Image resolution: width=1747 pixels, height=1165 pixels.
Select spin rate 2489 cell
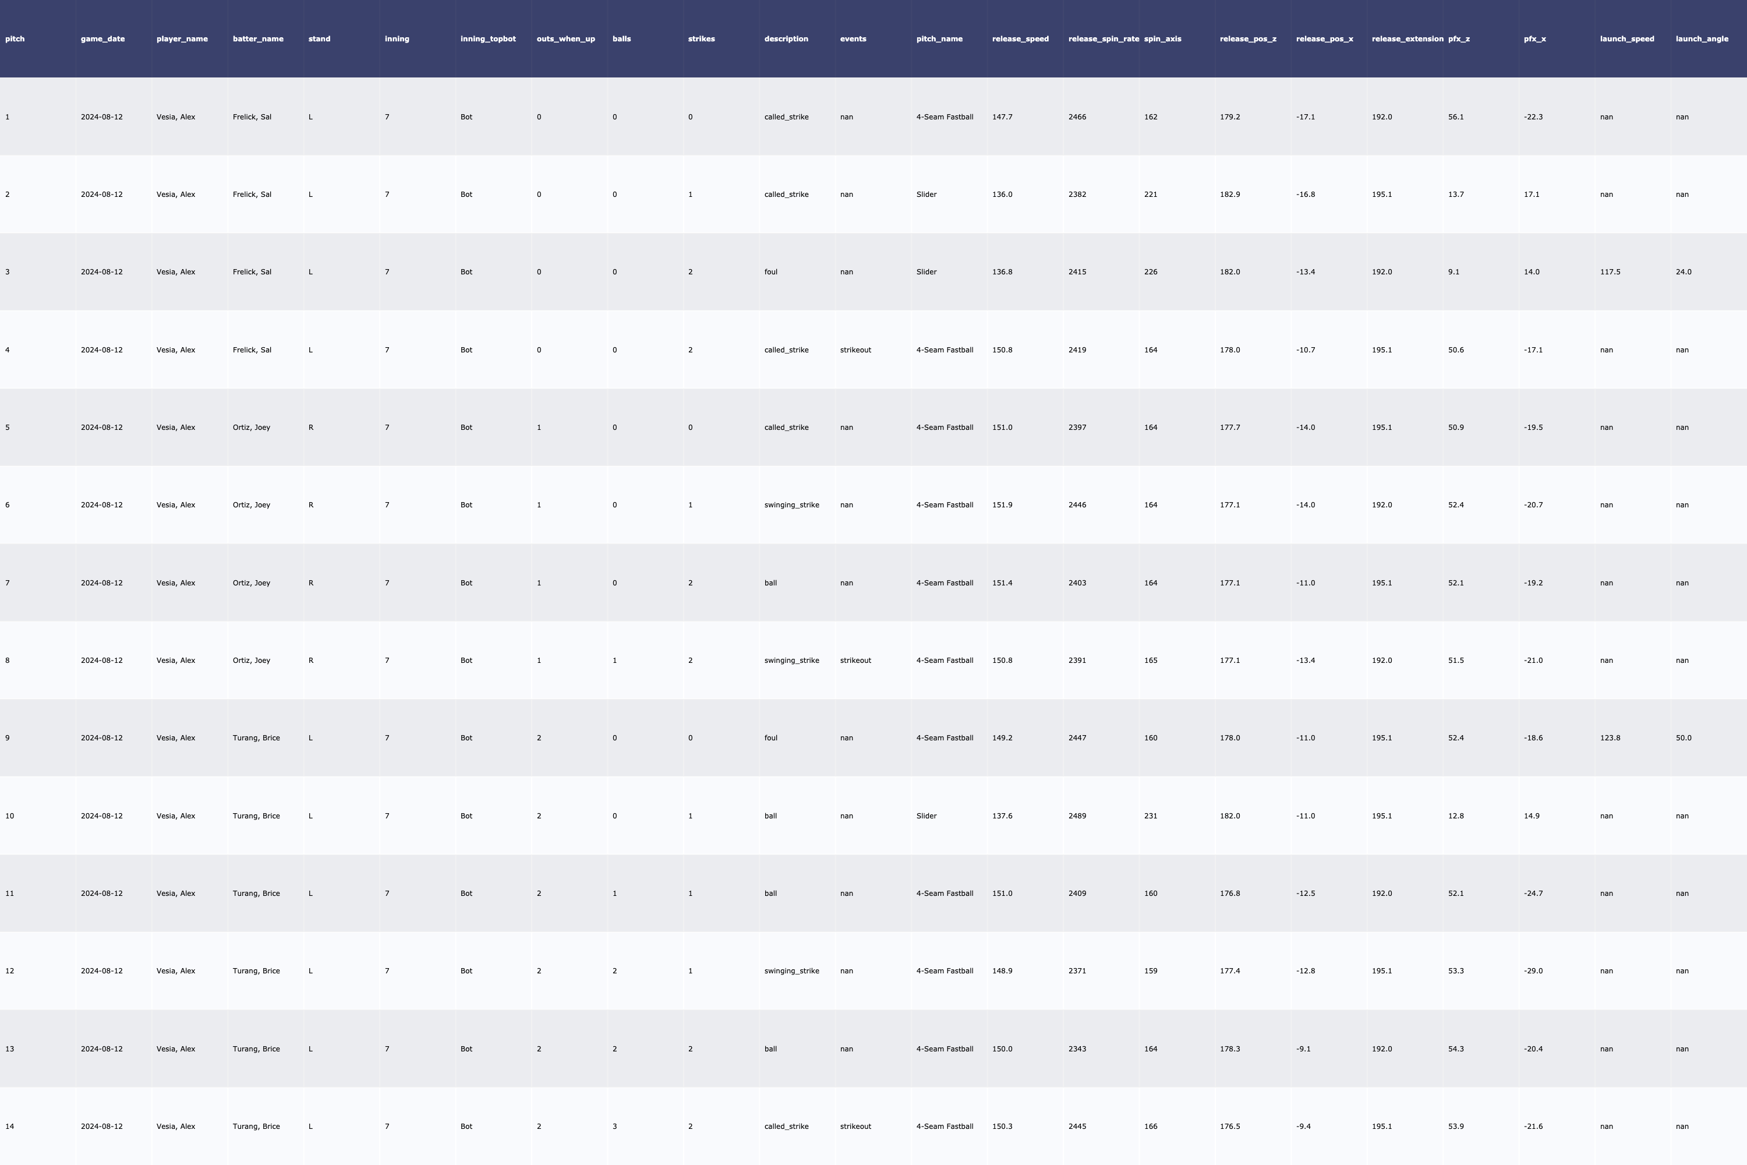coord(1077,816)
